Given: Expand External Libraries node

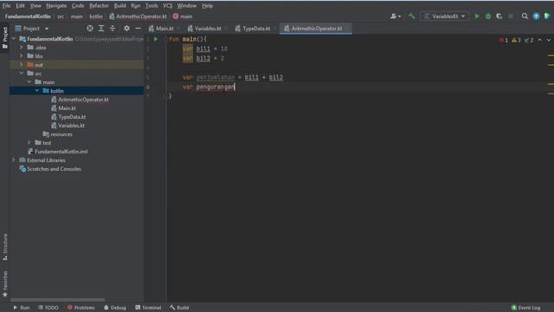Looking at the screenshot, I should (x=14, y=159).
